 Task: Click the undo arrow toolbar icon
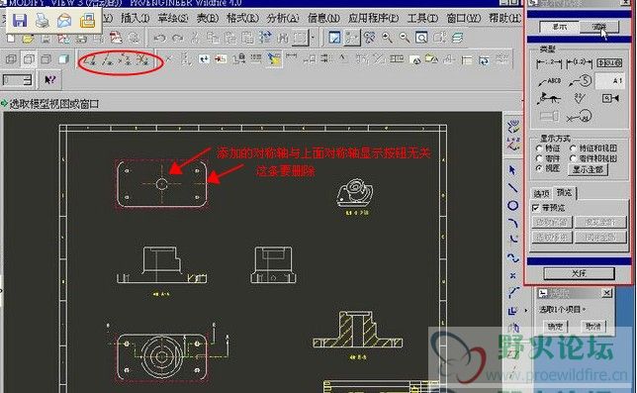tap(159, 39)
